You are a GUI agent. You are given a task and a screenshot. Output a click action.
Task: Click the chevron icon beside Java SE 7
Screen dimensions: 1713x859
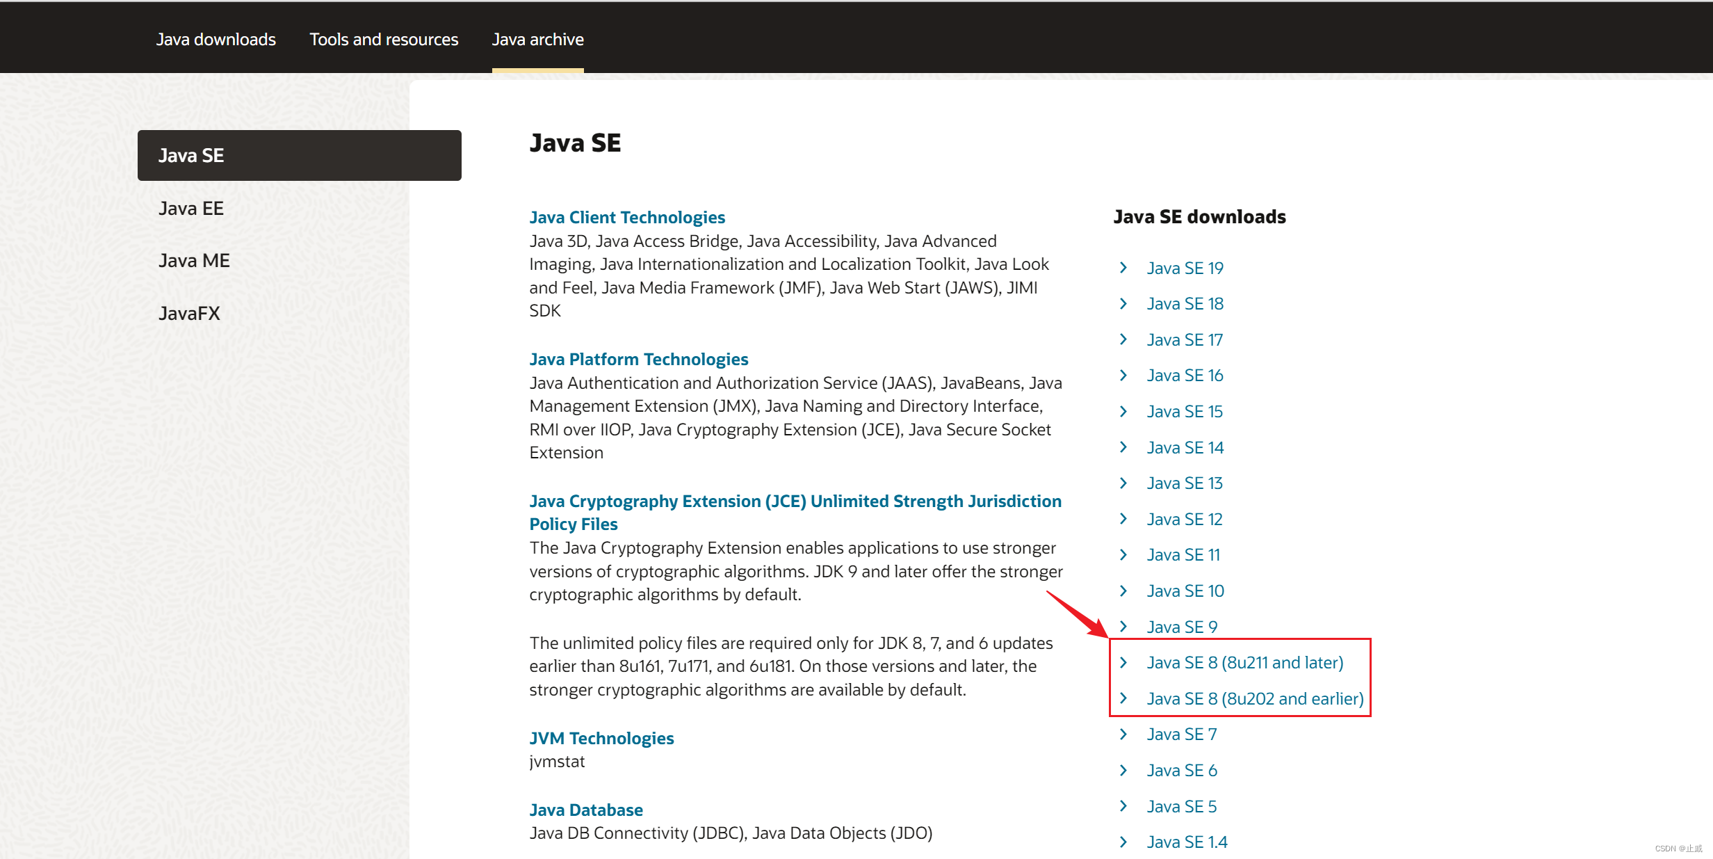pyautogui.click(x=1123, y=734)
